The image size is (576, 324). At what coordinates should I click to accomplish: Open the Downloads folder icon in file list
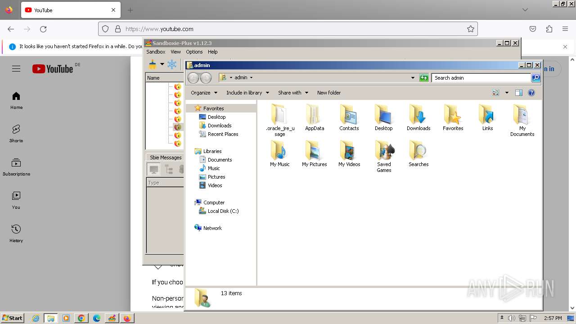coord(418,117)
